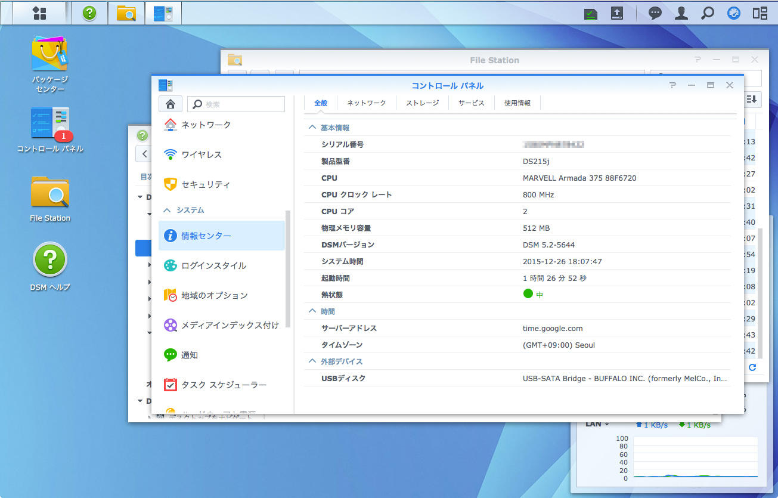The width and height of the screenshot is (778, 498).
Task: Click the time.google.com server address
Action: [553, 328]
